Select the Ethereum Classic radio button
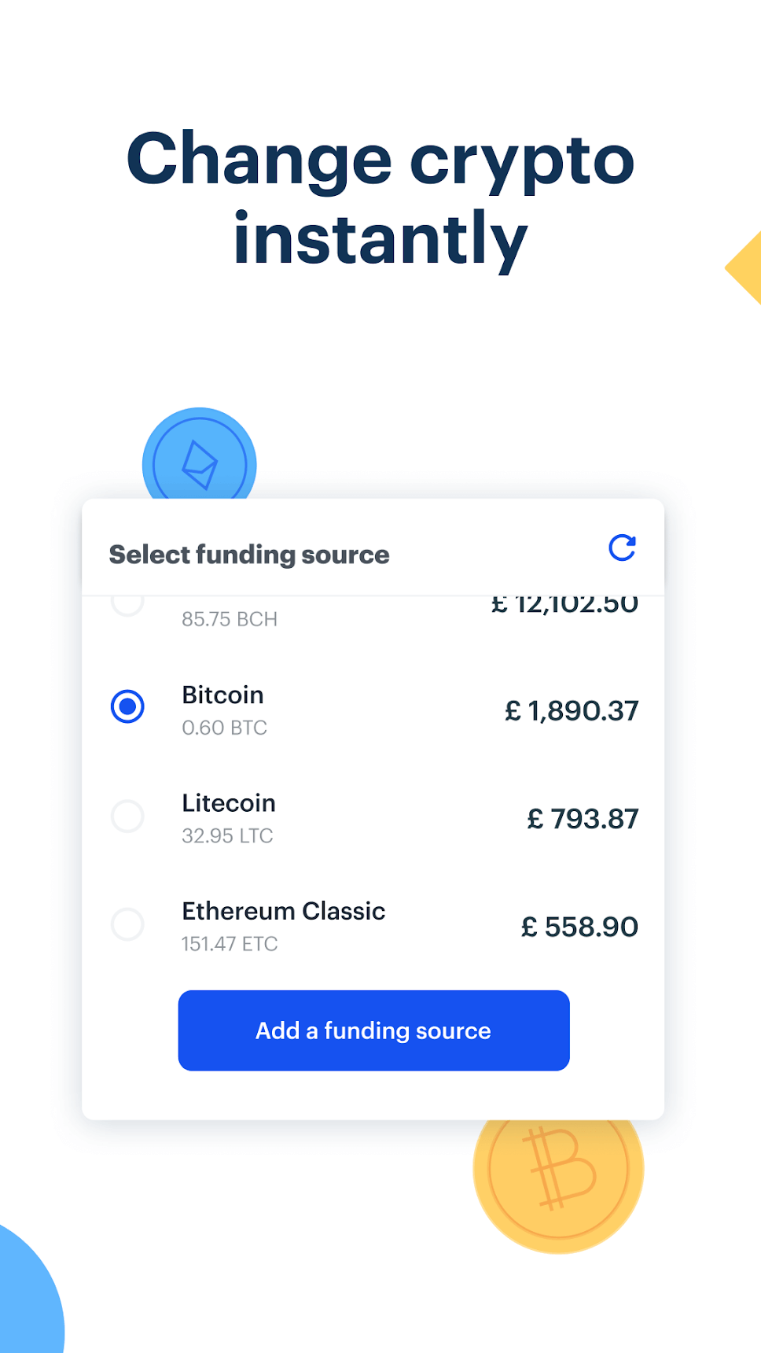 [127, 924]
